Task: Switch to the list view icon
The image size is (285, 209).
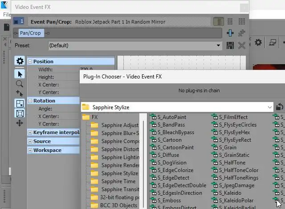Action: pos(219,22)
